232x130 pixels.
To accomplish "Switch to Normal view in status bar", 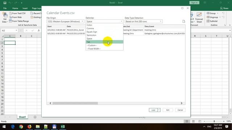I will pyautogui.click(x=187, y=121).
